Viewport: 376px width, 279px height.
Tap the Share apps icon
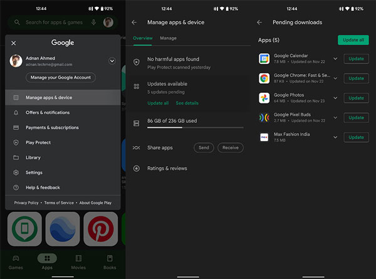click(x=137, y=148)
